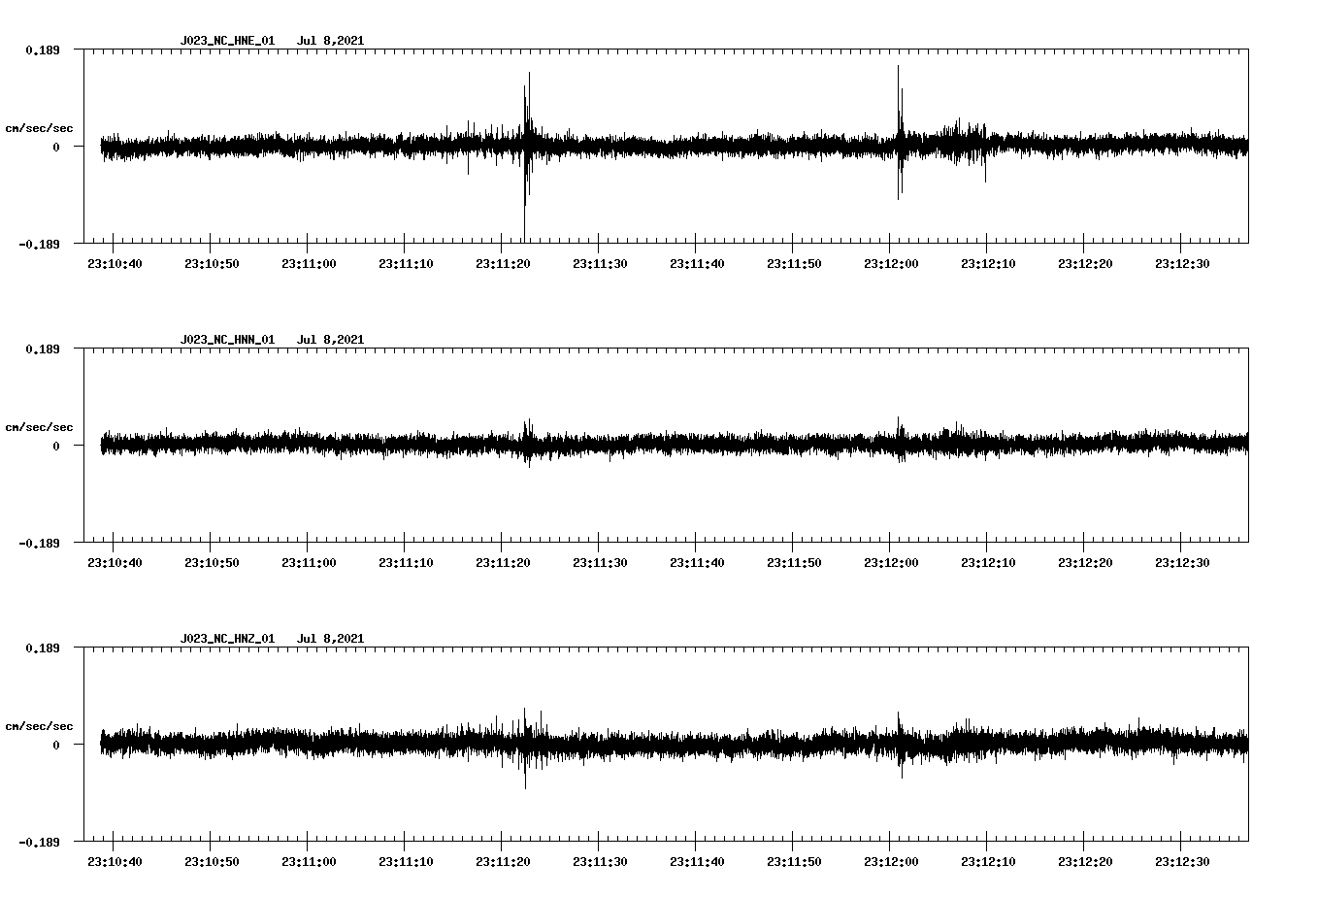Click the Jul 8,2021 date beside HNZ title

331,637
